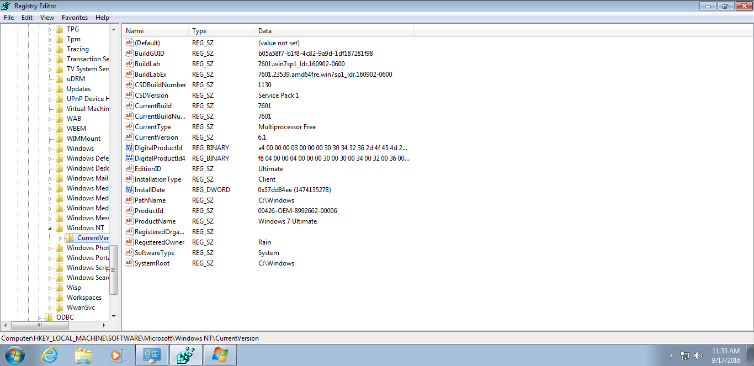The height and width of the screenshot is (366, 754).
Task: Open the Help menu
Action: click(102, 18)
